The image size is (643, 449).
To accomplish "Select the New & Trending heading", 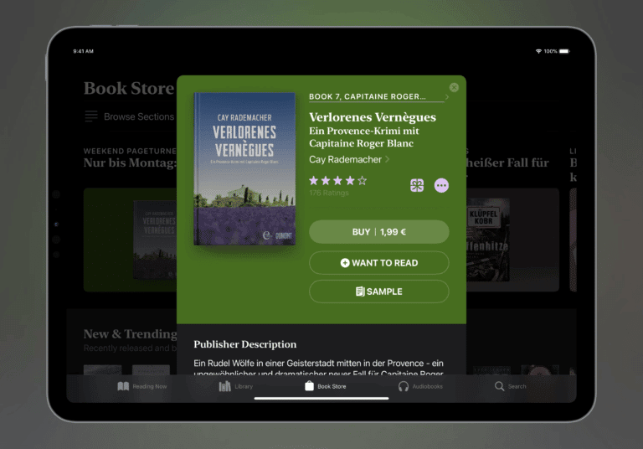I will coord(130,334).
